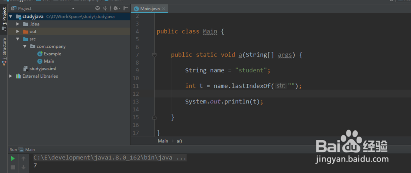411x173 pixels.
Task: Expand the out folder arrow
Action: click(18, 31)
